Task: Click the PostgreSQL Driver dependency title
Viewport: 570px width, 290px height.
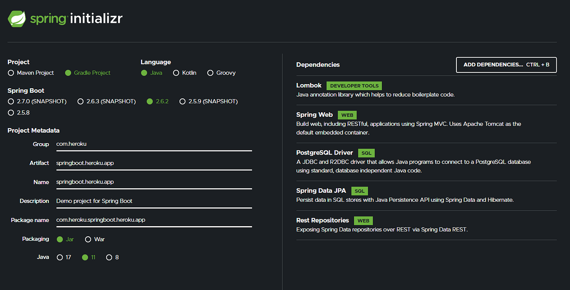Action: pyautogui.click(x=324, y=153)
